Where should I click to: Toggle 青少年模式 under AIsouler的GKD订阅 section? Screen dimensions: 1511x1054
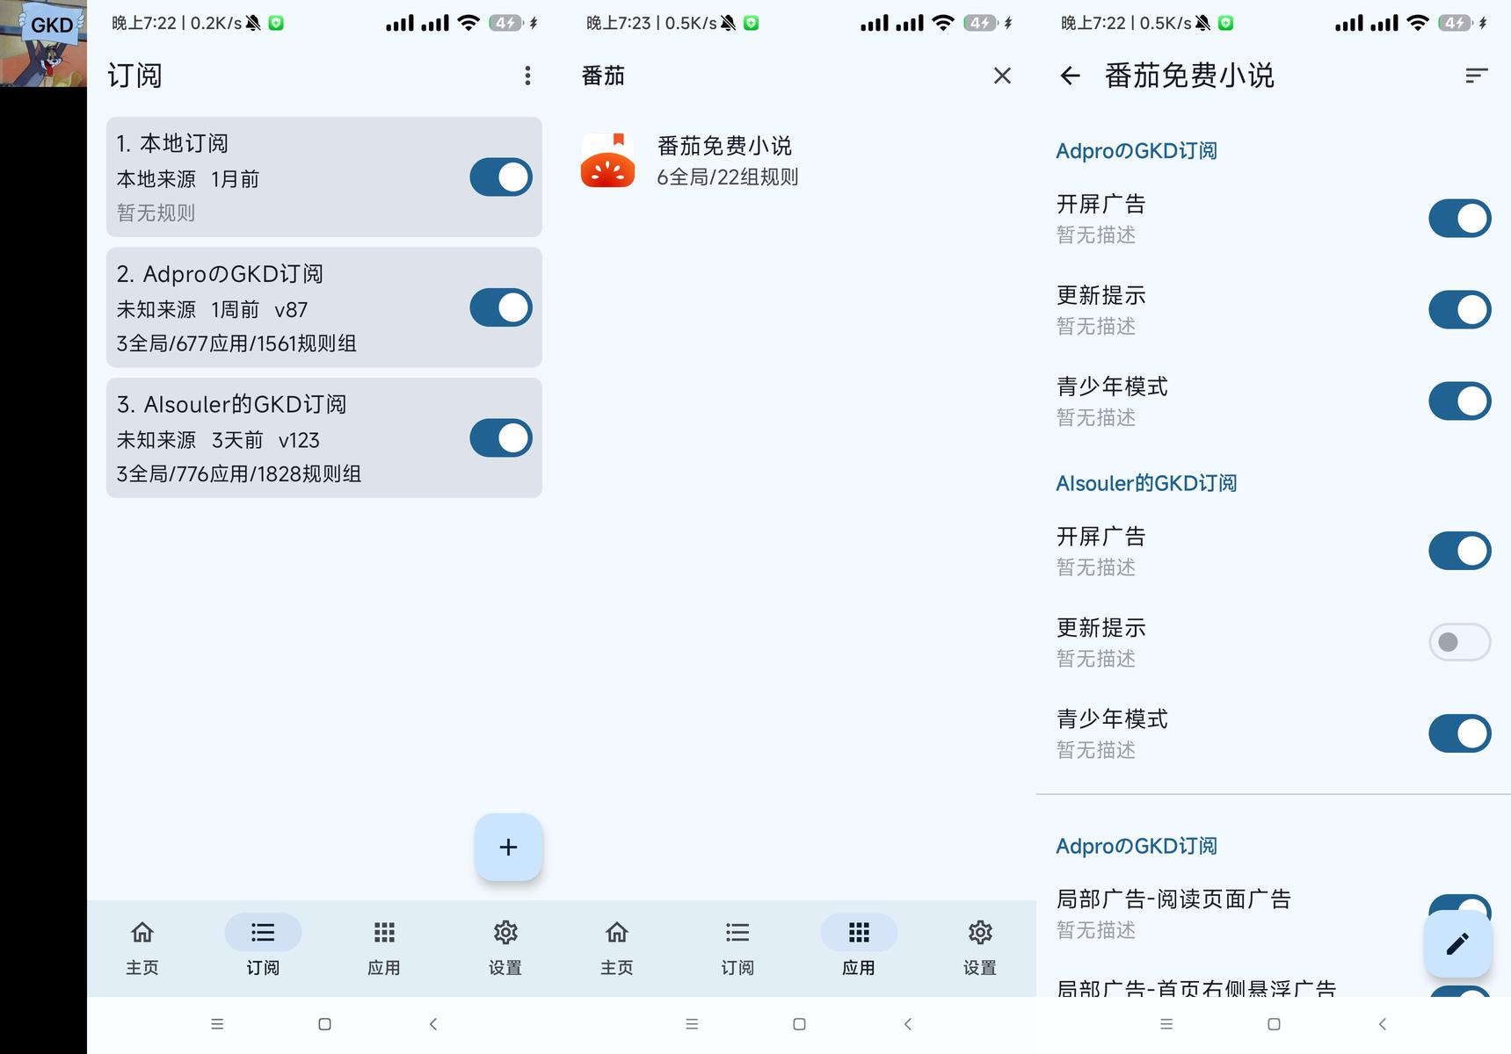pos(1459,733)
